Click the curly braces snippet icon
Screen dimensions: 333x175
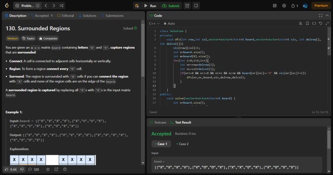coord(314,24)
